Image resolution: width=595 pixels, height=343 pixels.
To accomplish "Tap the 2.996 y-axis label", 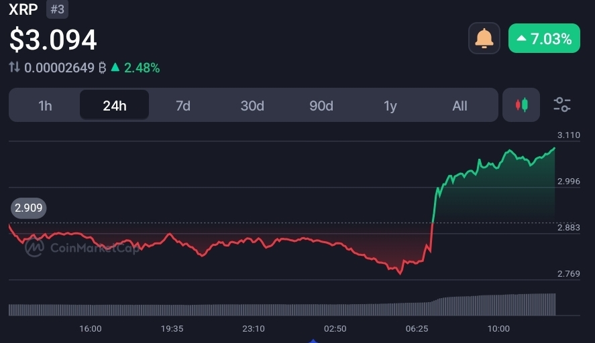I will [568, 181].
